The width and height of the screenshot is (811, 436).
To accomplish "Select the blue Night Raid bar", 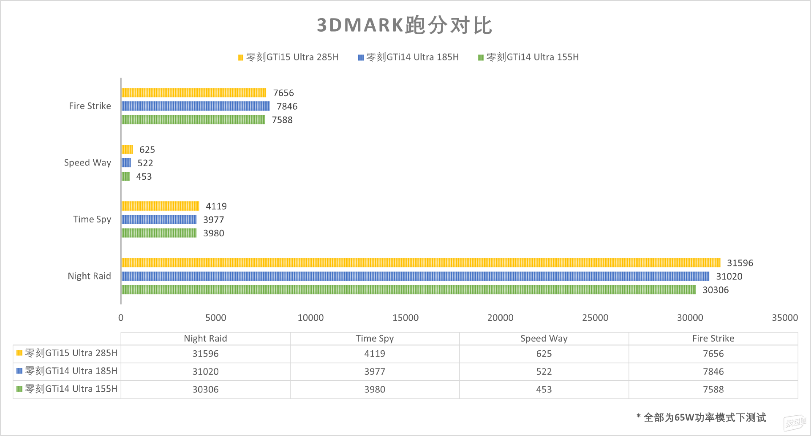I will [415, 276].
